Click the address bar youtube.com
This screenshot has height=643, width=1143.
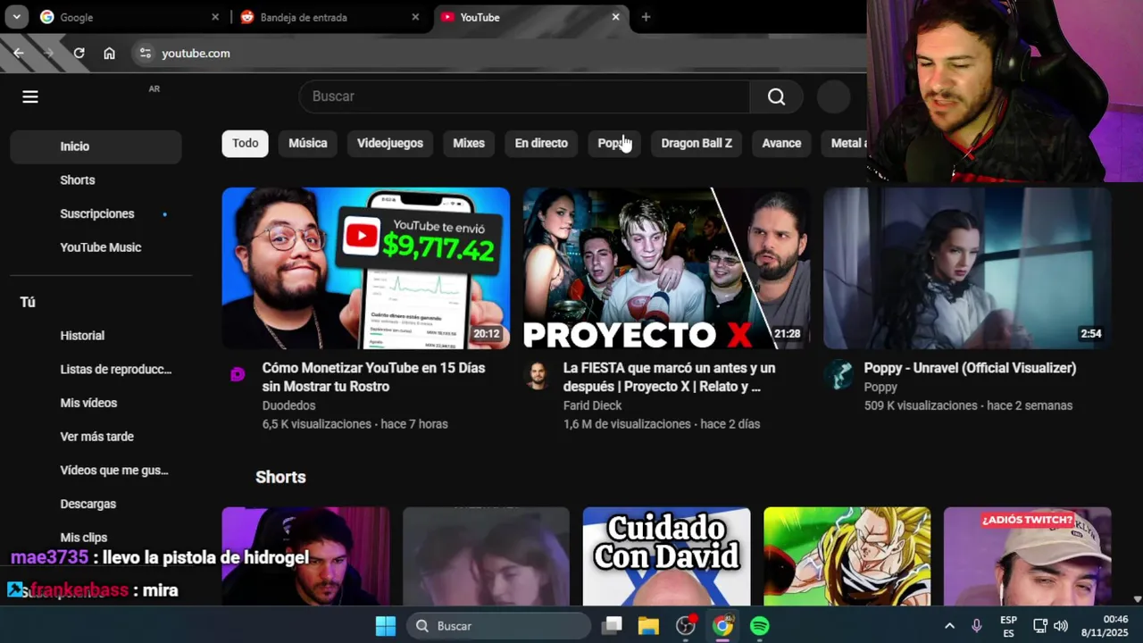click(196, 54)
